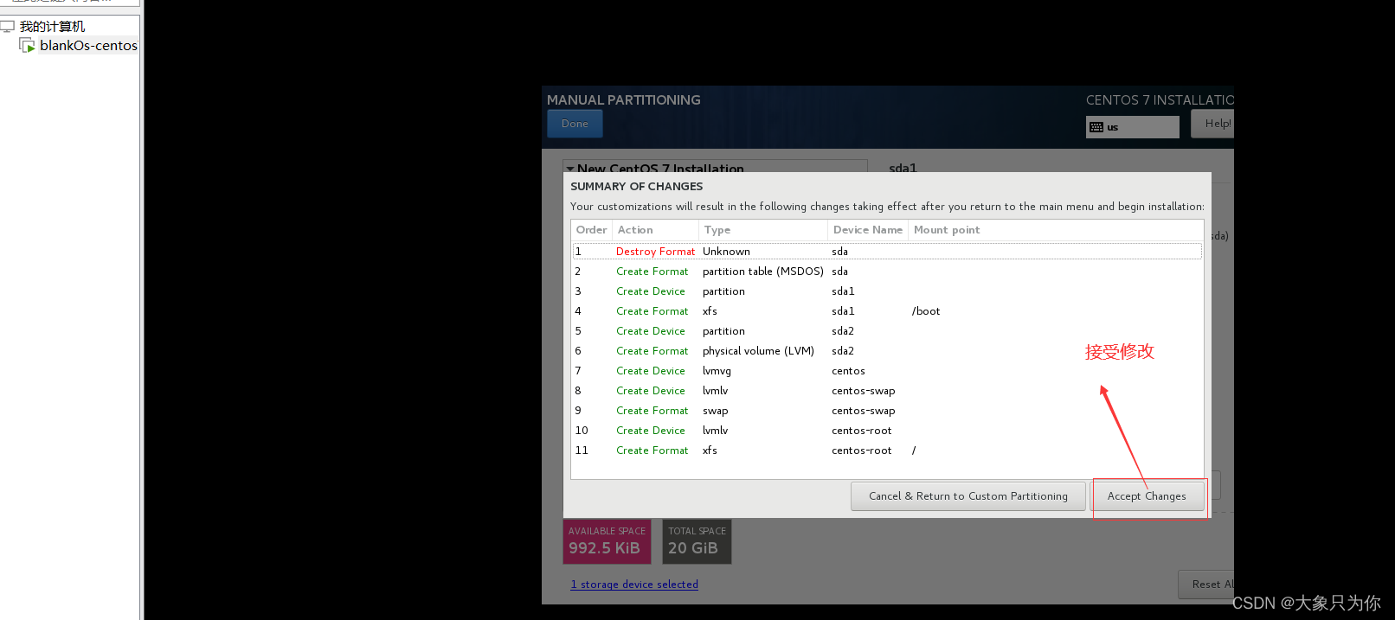This screenshot has width=1395, height=620.
Task: Select row 5 Create Device sda2
Action: [887, 331]
